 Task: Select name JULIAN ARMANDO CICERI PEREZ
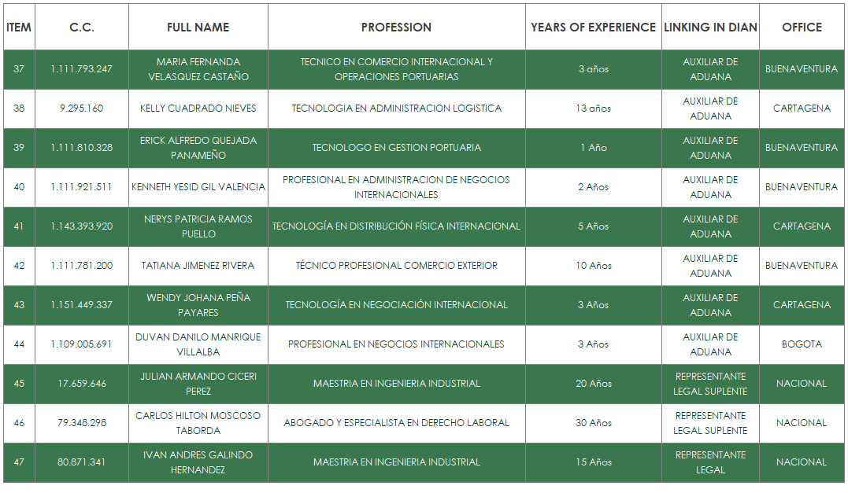tap(198, 384)
